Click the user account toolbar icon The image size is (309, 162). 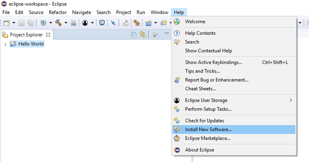(x=85, y=23)
